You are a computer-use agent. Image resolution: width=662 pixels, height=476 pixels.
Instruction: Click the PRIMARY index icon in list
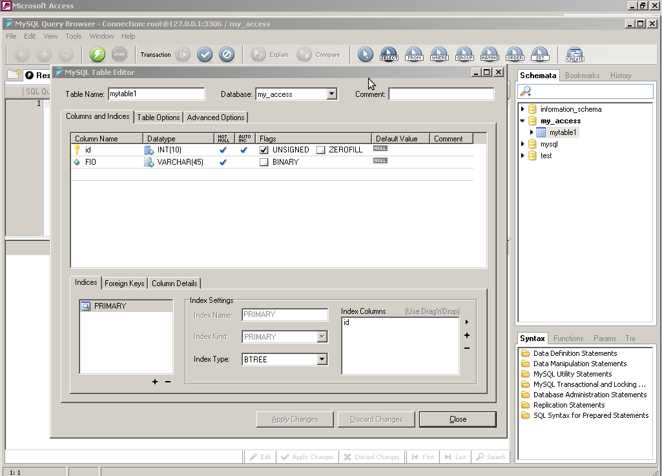86,306
